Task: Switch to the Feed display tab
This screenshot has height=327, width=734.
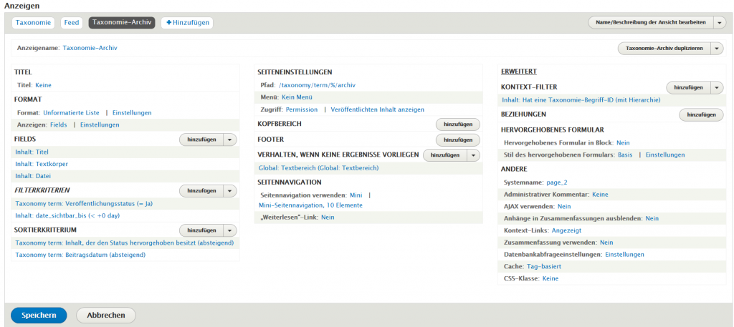Action: point(72,23)
